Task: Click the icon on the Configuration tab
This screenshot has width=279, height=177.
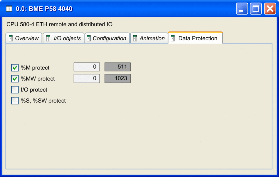Action: click(x=89, y=39)
